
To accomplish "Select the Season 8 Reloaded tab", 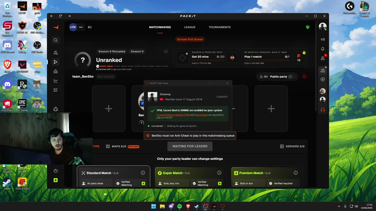I will pos(112,51).
